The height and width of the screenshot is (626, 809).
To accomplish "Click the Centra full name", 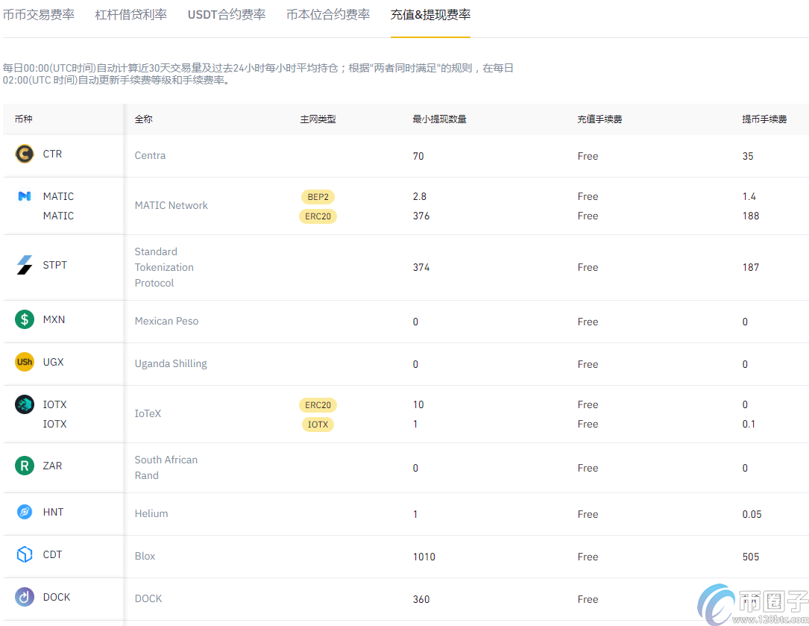I will pos(150,155).
